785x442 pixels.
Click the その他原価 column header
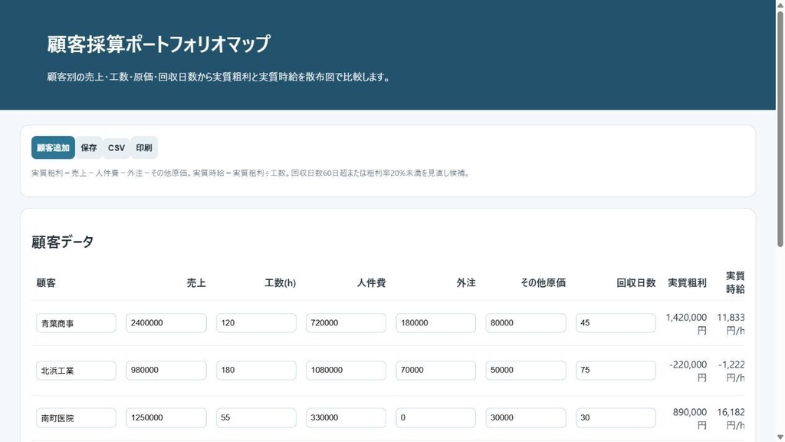point(544,283)
